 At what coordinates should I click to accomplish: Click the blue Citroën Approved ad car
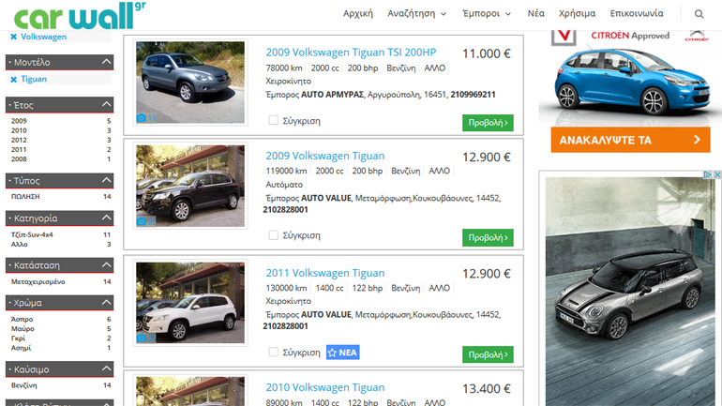coord(630,83)
